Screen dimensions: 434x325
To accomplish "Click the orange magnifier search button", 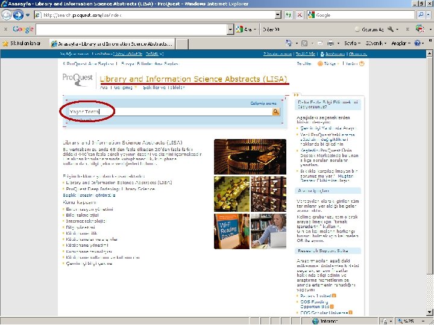I will (x=276, y=111).
